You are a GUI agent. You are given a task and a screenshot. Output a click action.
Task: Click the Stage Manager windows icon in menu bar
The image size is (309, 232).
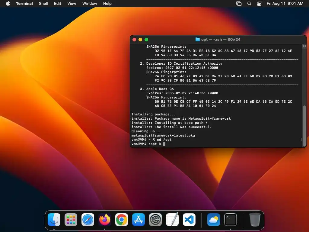click(239, 4)
